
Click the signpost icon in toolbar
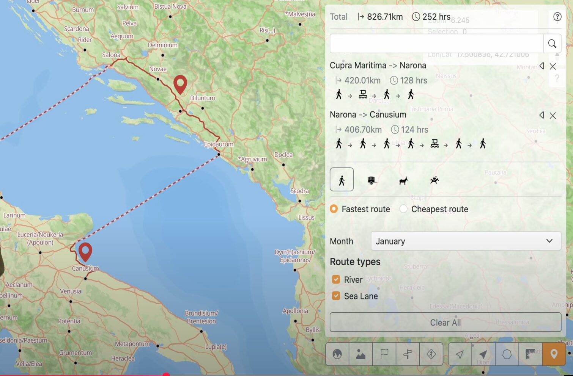[x=408, y=354]
